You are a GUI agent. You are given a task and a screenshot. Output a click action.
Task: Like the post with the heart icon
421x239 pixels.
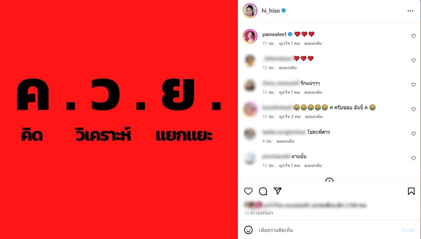click(248, 191)
